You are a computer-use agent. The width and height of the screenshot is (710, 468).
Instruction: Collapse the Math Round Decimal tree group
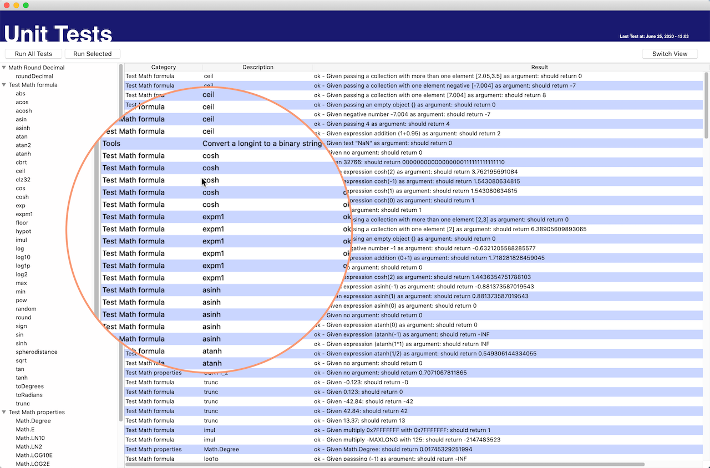point(4,68)
